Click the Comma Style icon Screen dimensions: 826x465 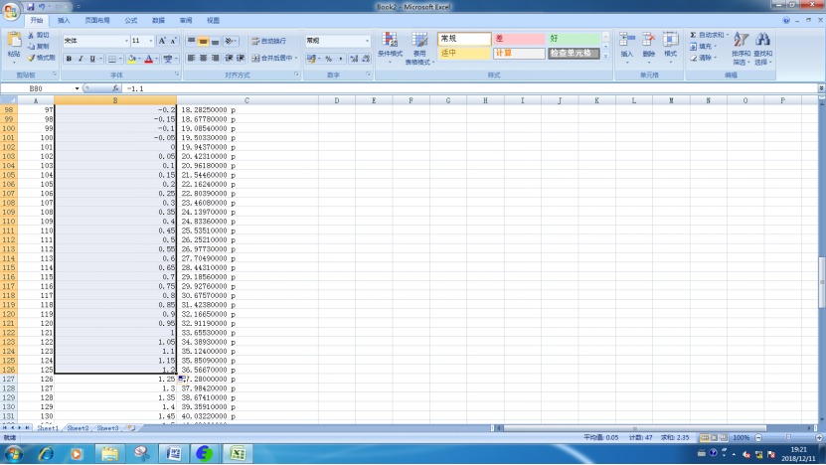[340, 59]
